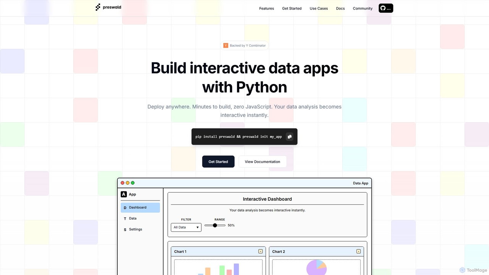Click the App 'A' icon in sidebar
The height and width of the screenshot is (275, 489).
(124, 194)
